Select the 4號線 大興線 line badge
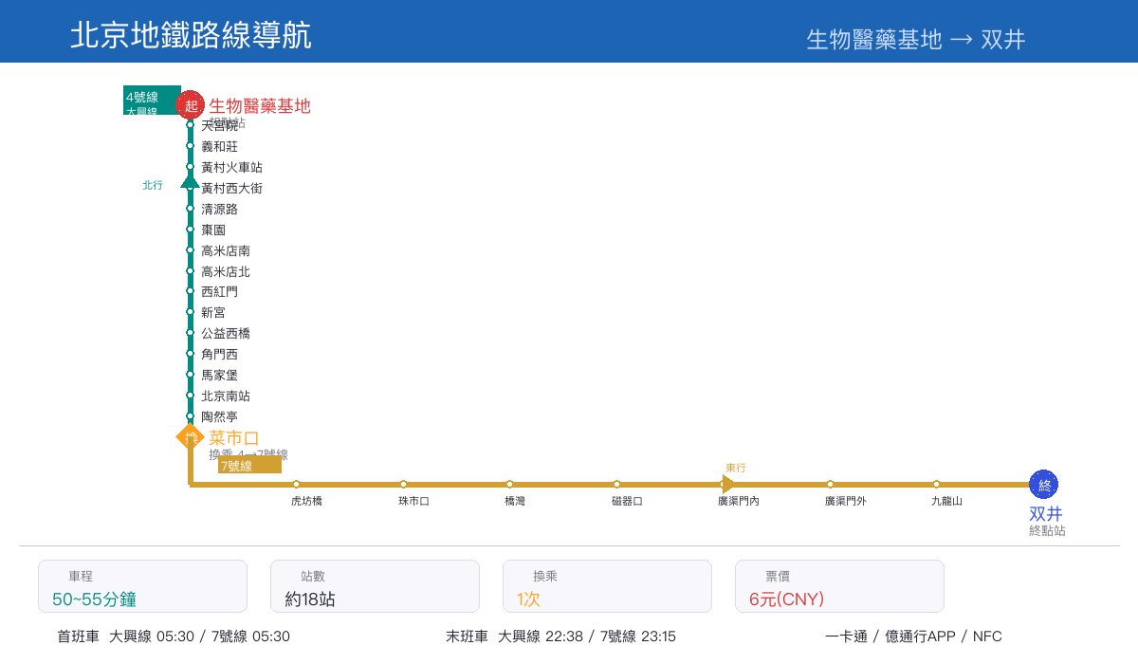The height and width of the screenshot is (664, 1138). 152,101
